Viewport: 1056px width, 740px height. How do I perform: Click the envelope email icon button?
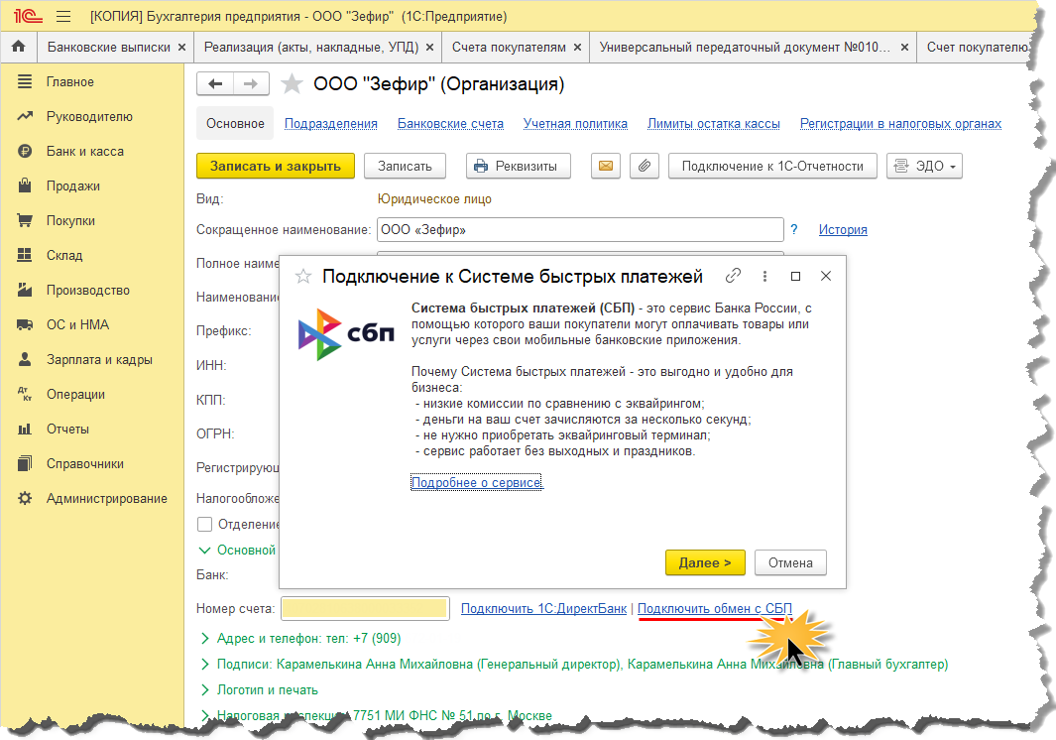[x=606, y=166]
